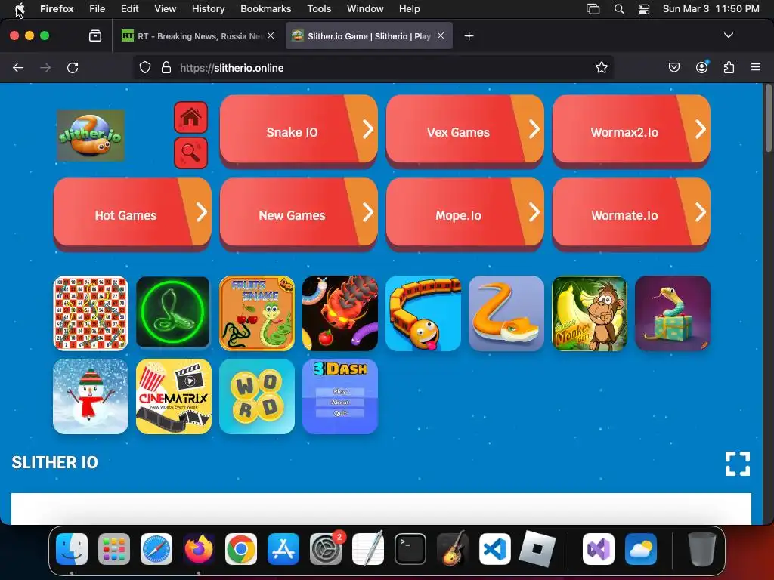Open the View menu
Image resolution: width=774 pixels, height=580 pixels.
165,8
